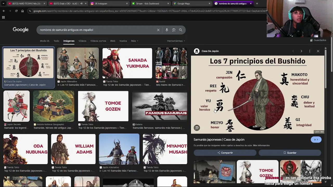Click the Compartir button

225,153
